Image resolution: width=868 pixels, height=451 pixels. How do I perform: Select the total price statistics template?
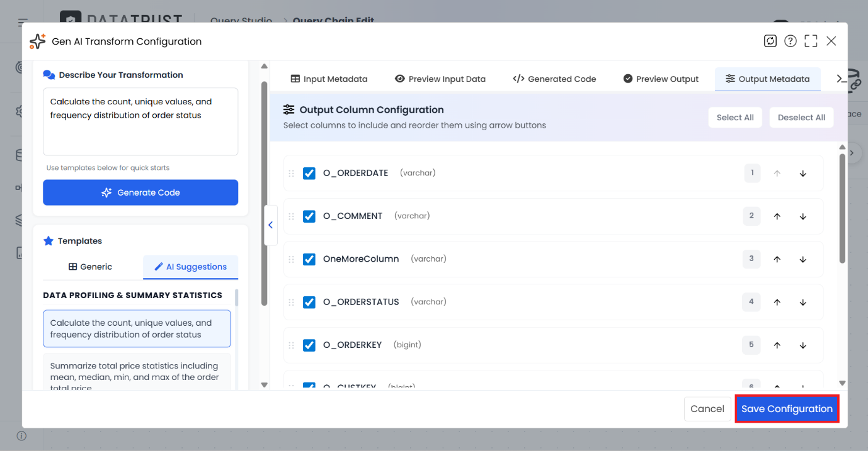tap(137, 372)
